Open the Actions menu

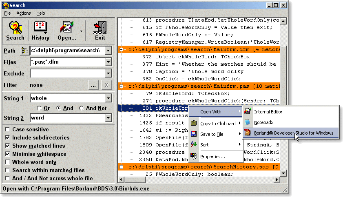click(23, 13)
